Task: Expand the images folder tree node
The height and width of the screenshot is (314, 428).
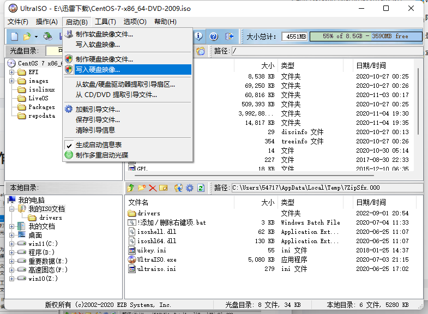Action: click(x=11, y=81)
